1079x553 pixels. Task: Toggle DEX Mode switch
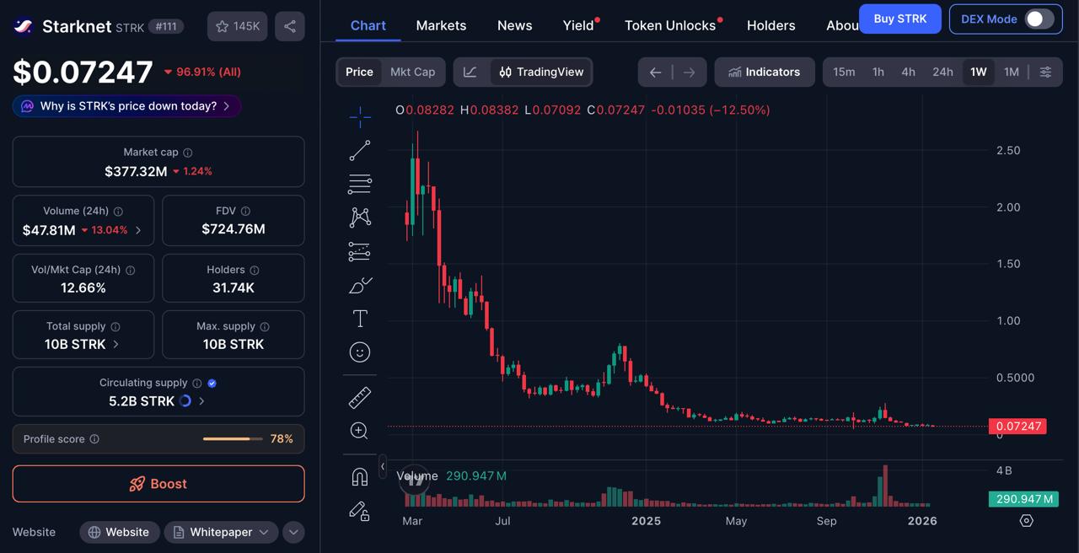tap(1039, 19)
